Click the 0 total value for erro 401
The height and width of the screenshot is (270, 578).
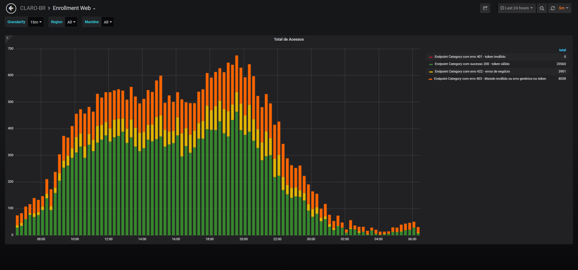565,57
